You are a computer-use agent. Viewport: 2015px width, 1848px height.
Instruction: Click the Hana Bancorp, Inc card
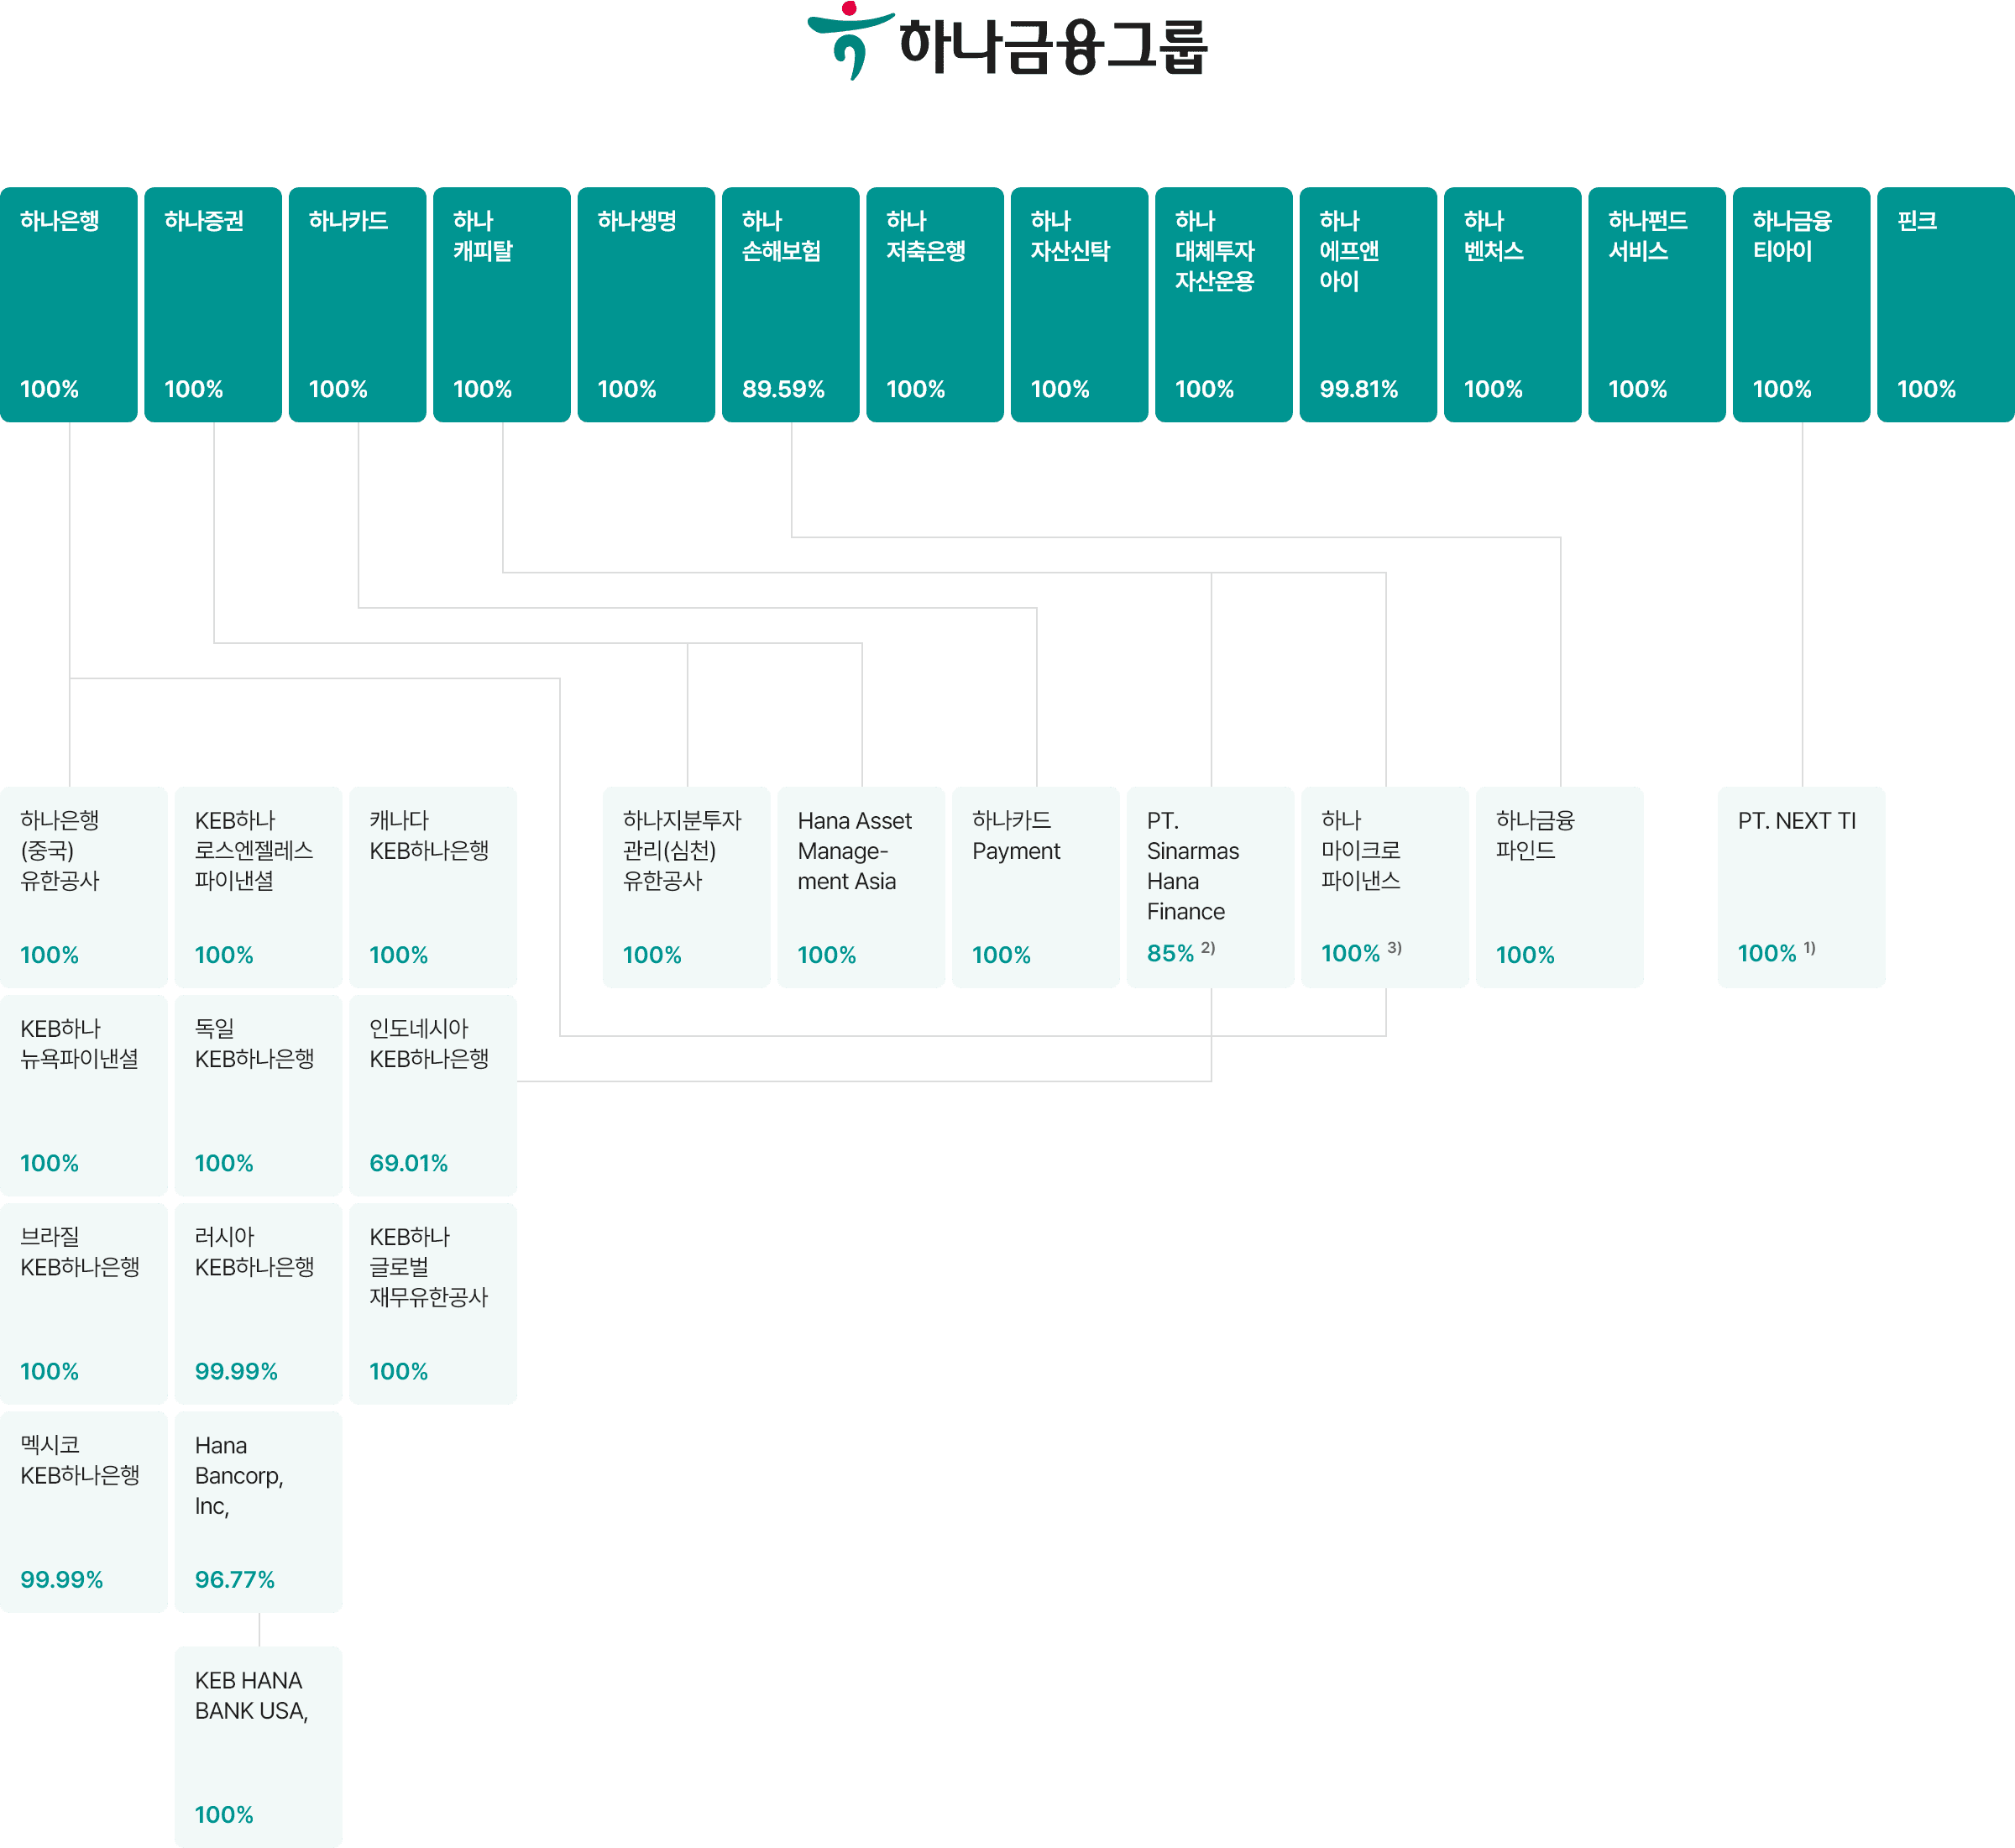[258, 1511]
